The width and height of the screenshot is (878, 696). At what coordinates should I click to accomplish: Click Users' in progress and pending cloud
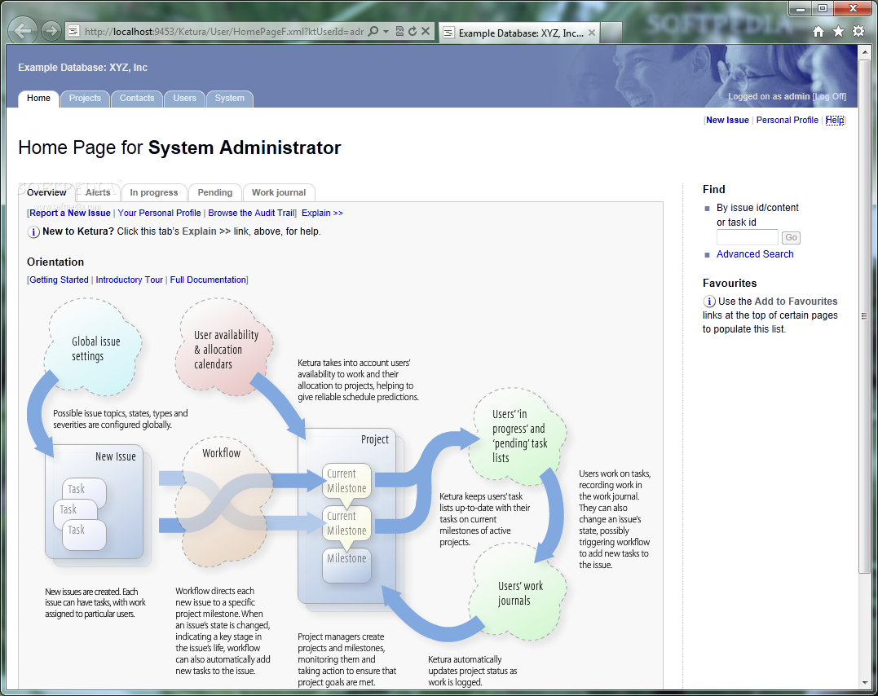click(x=518, y=436)
